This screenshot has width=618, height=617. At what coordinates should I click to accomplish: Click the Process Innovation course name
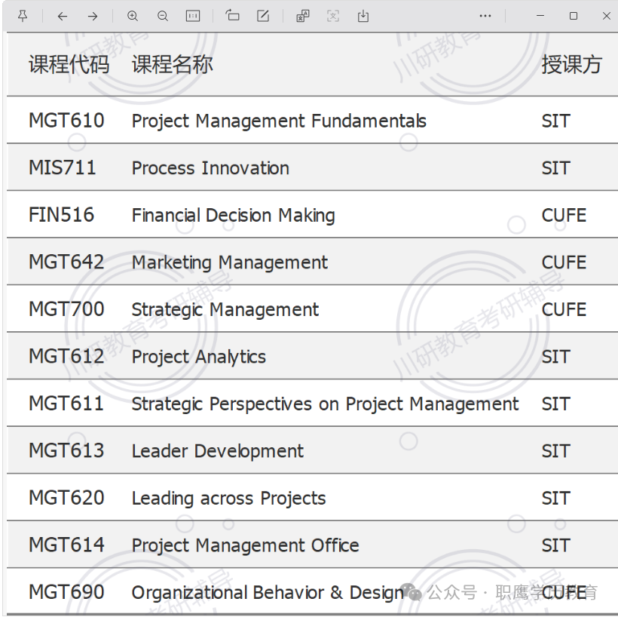pos(210,168)
